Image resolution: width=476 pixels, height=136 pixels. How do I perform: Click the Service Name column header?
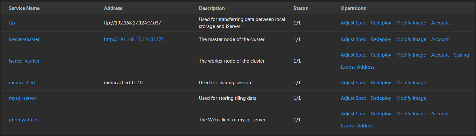pos(24,8)
